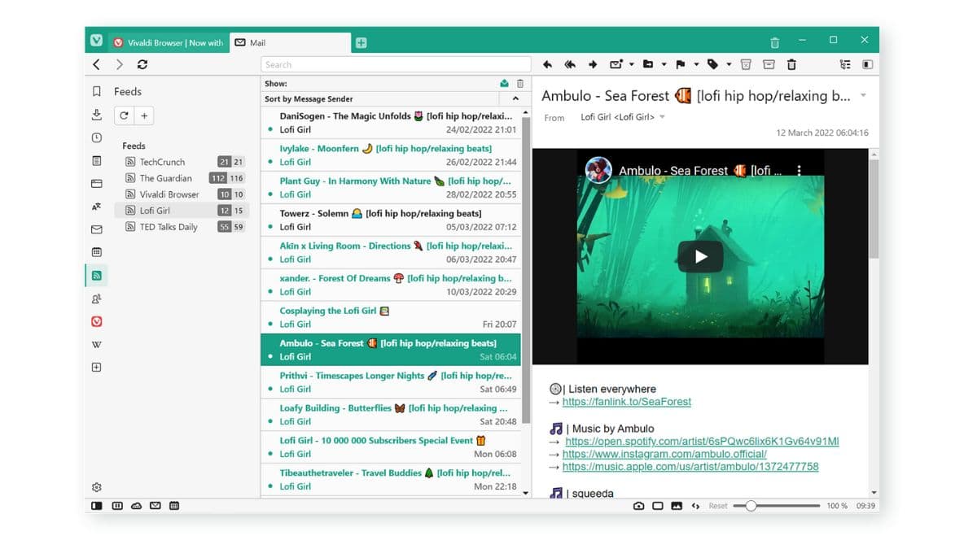The image size is (977, 549).
Task: Toggle image loading in status bar
Action: tap(677, 506)
